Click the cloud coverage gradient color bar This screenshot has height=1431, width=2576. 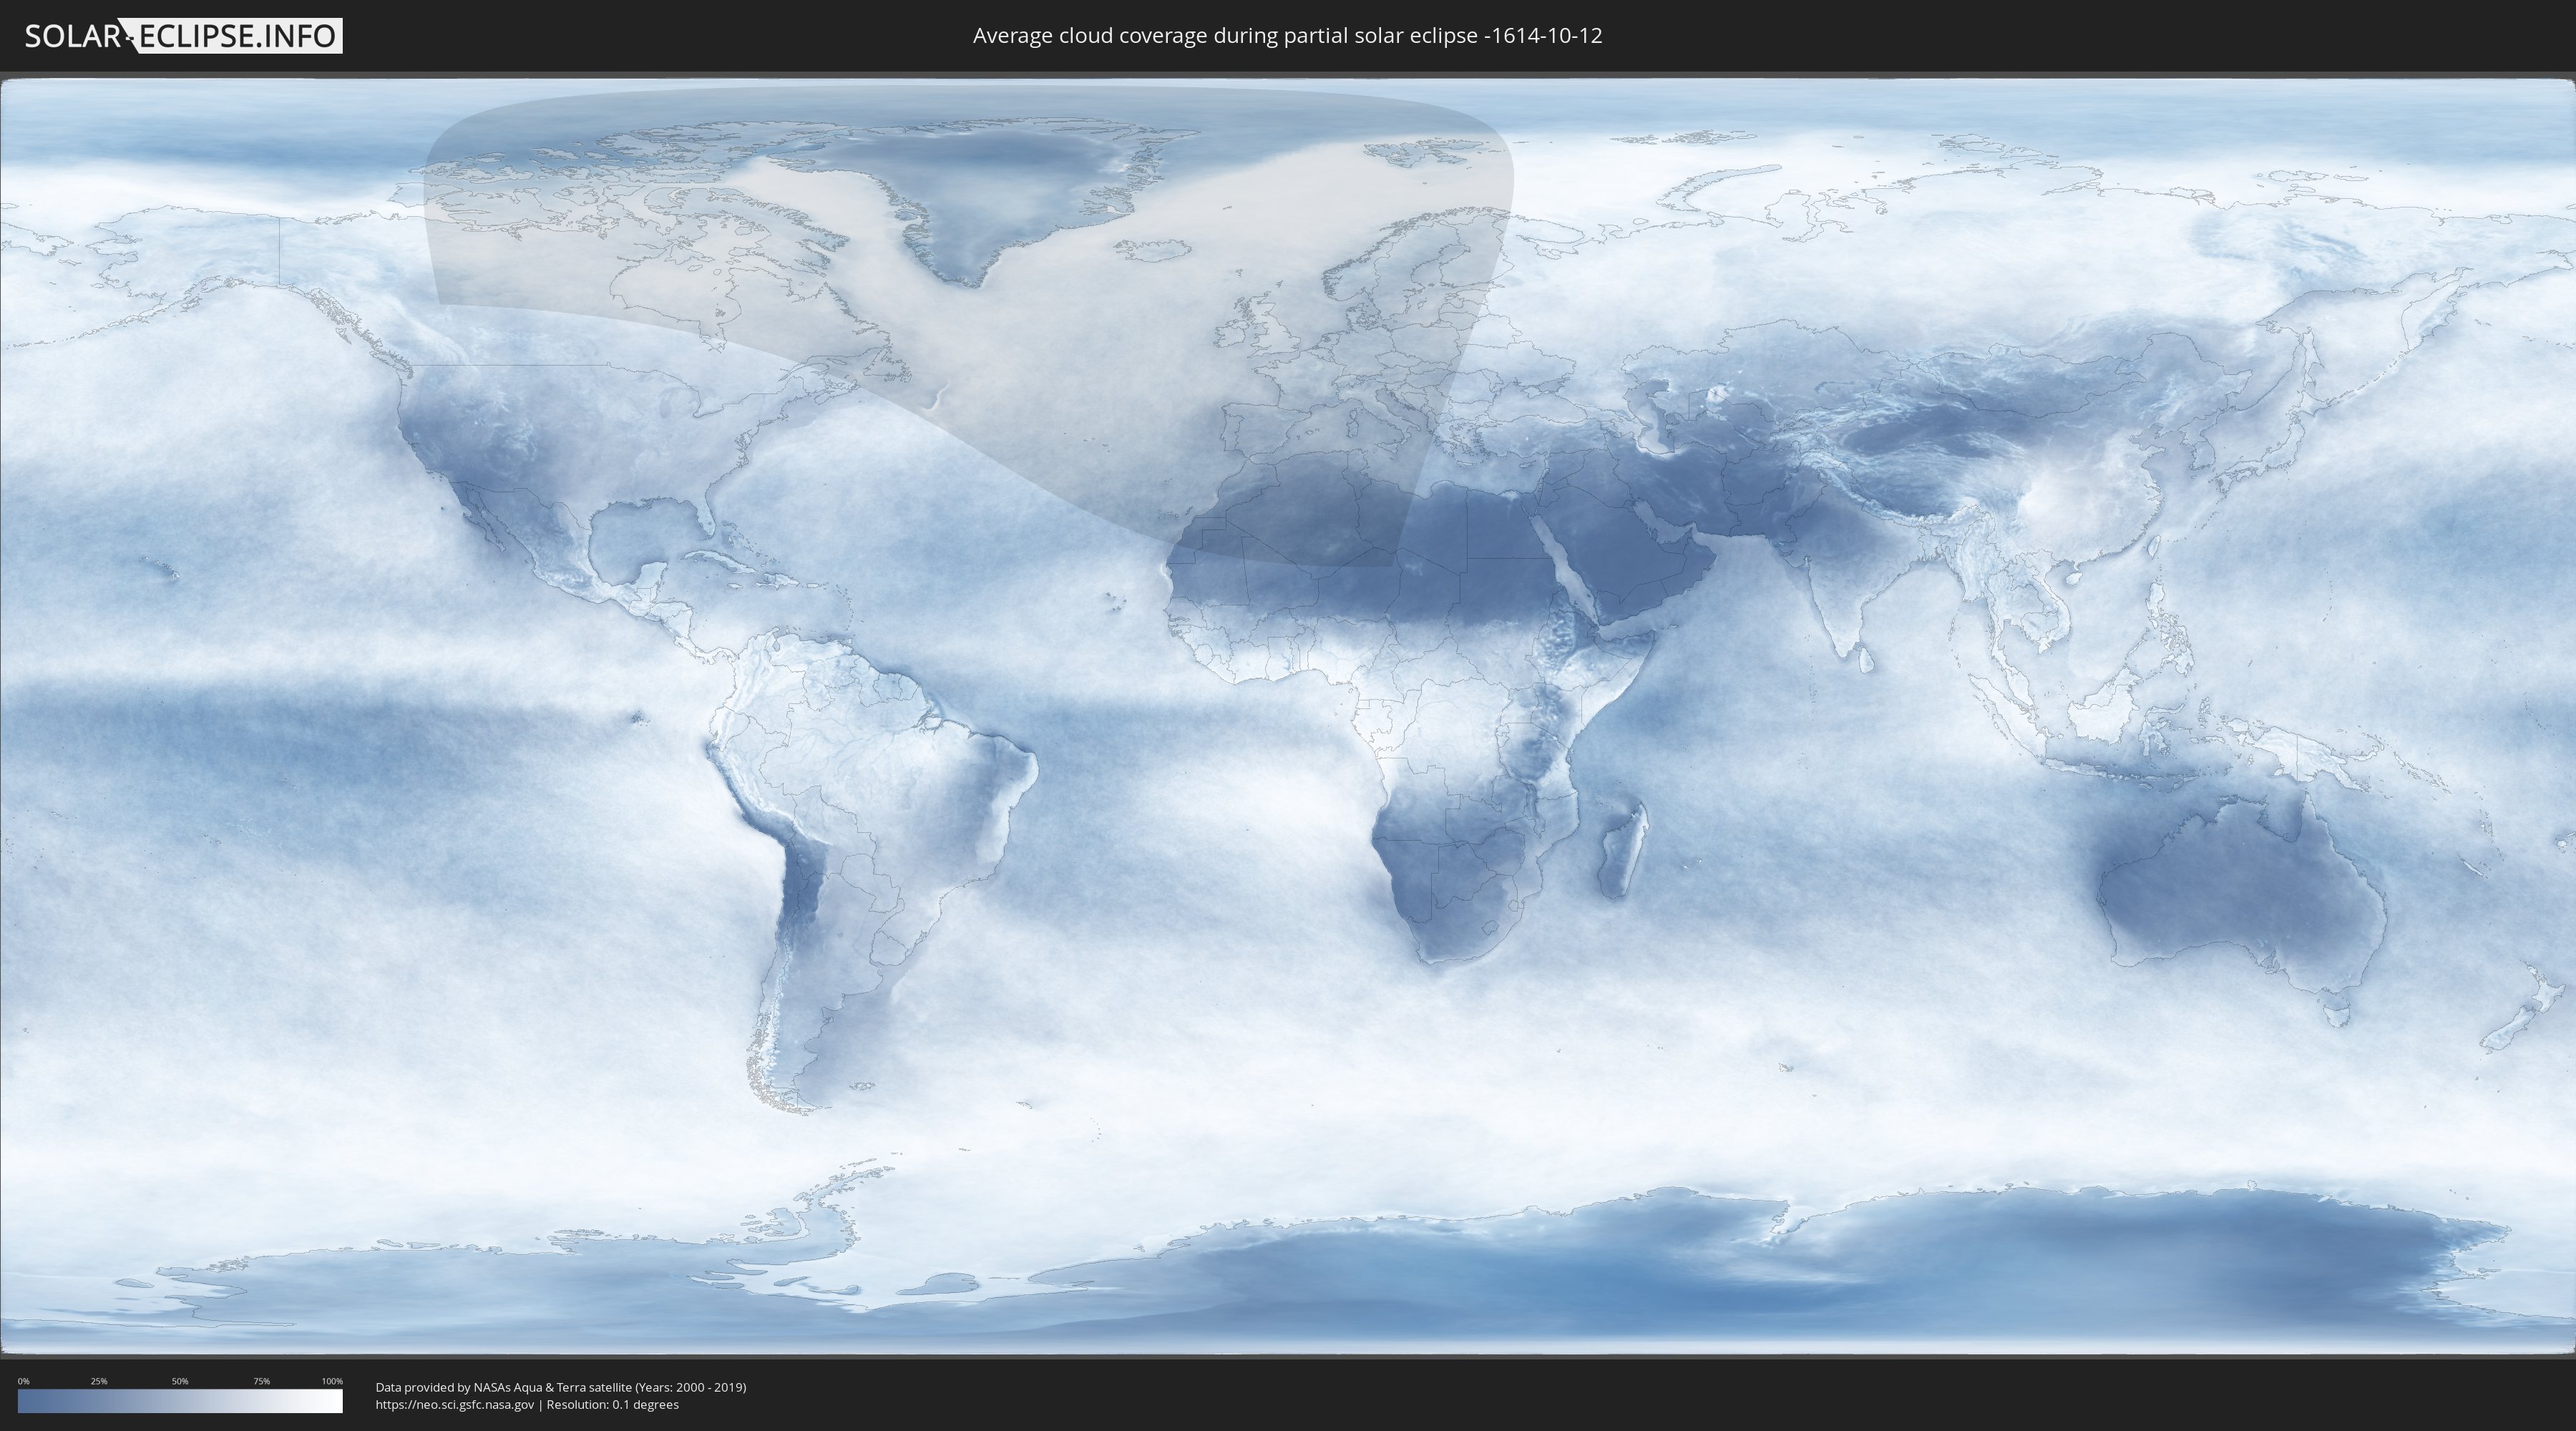tap(180, 1401)
